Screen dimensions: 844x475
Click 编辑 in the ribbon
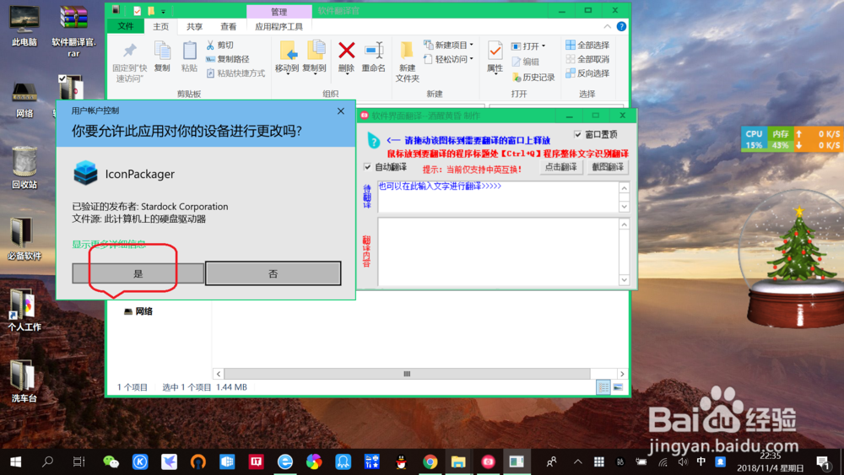(x=525, y=62)
